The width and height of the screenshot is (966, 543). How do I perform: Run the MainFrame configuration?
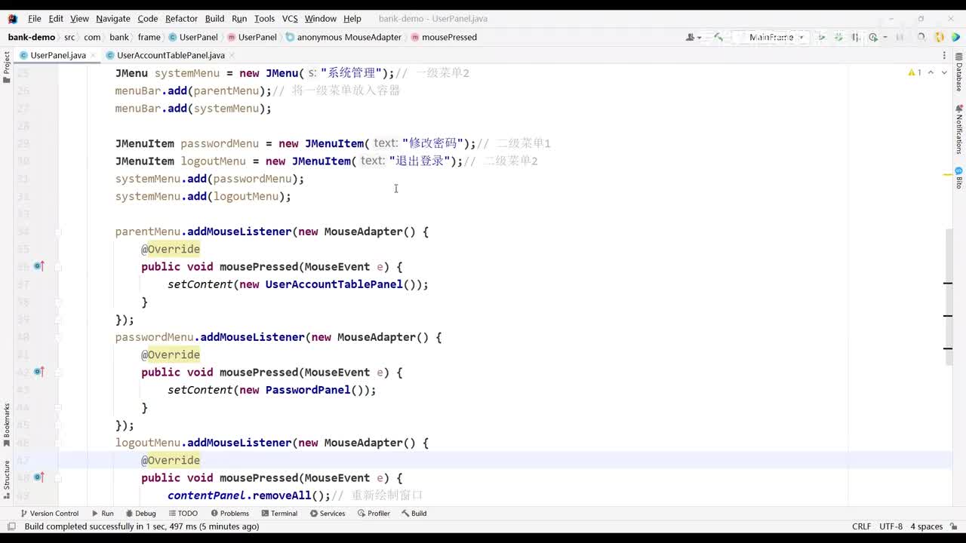[x=821, y=37]
